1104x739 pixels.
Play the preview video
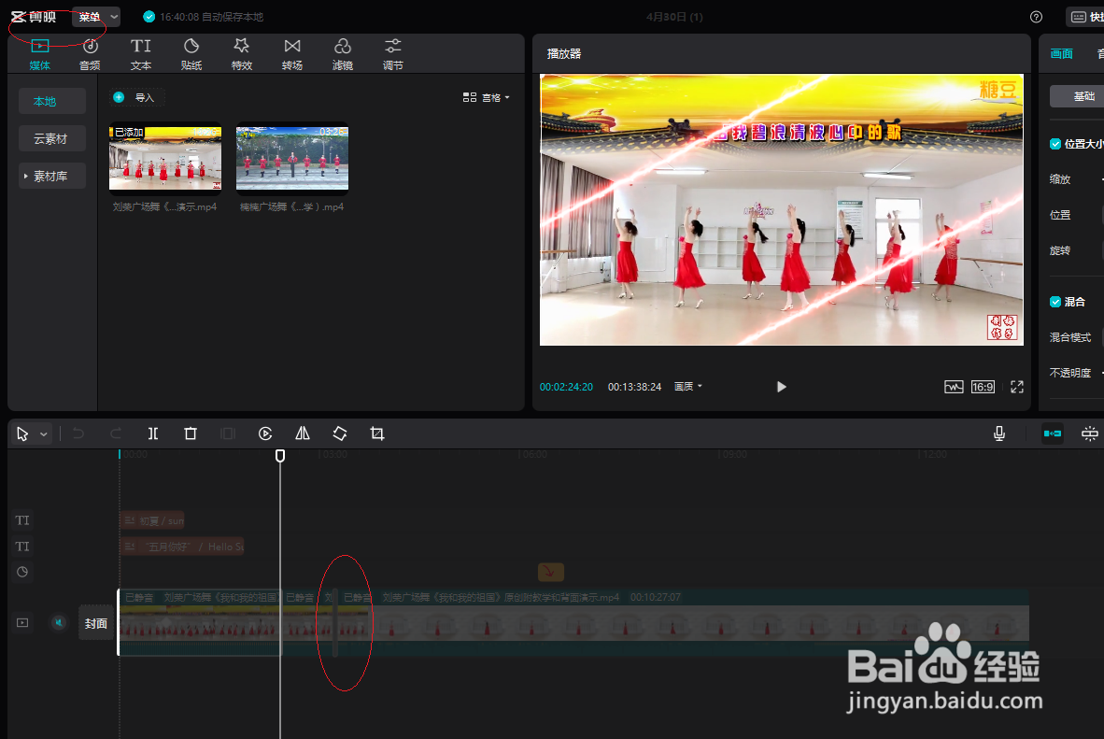[781, 387]
